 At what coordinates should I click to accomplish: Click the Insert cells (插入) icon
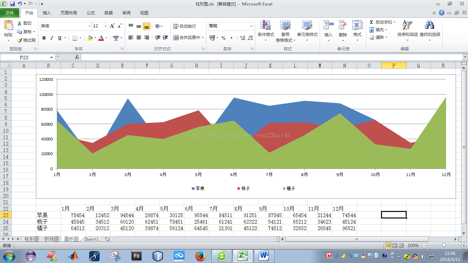click(x=328, y=25)
